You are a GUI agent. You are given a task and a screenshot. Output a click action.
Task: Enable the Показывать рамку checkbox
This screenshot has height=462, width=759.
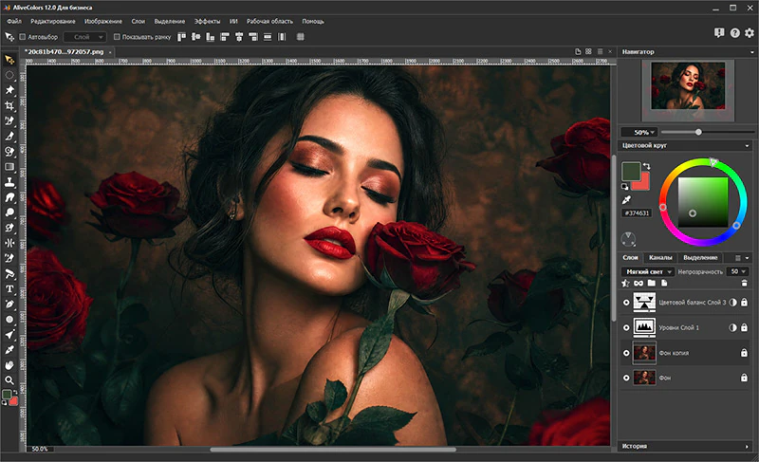click(x=117, y=37)
